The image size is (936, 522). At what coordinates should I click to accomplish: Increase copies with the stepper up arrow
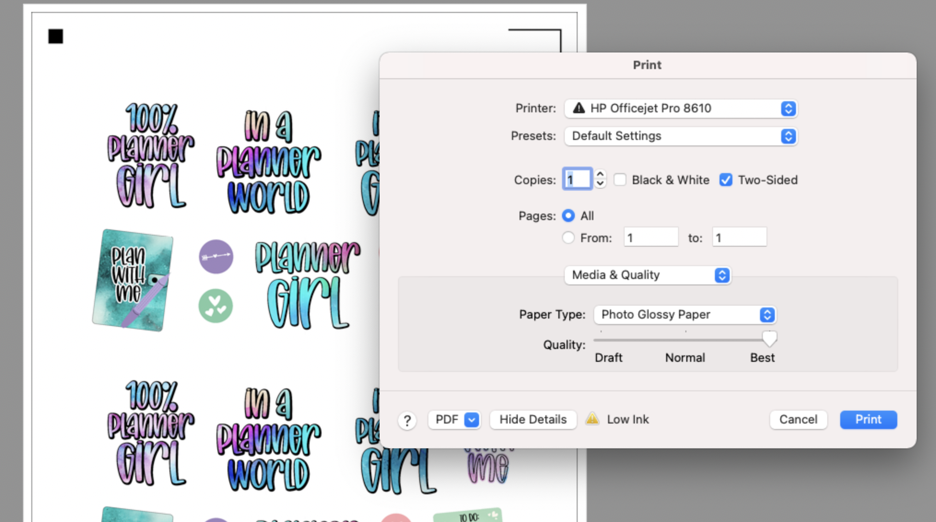pos(600,174)
